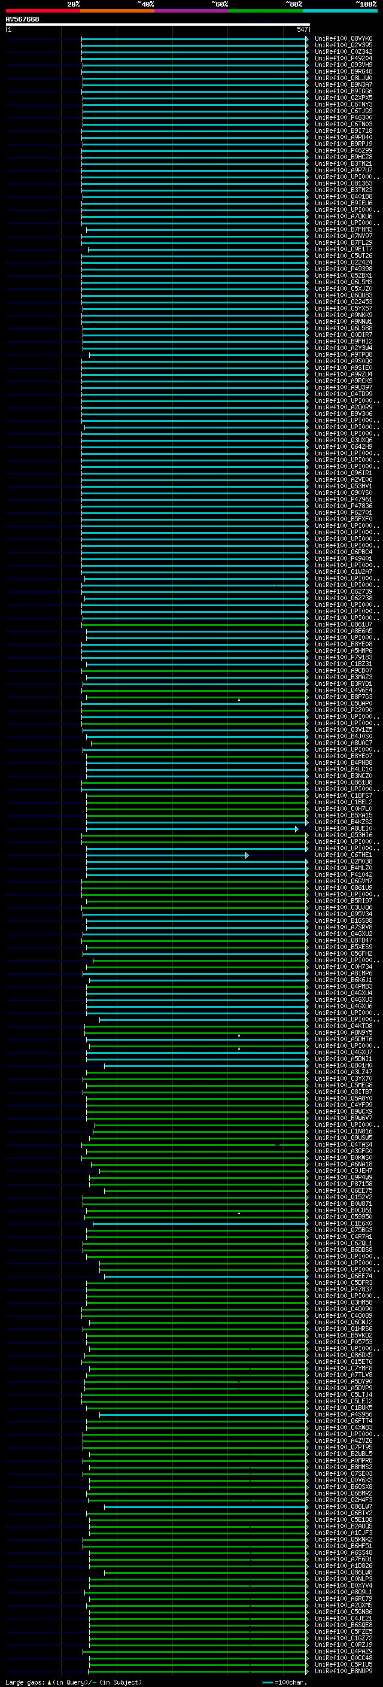This screenshot has width=383, height=1687.
Task: Click the short alignment arrowhead for C6THE1
Action: click(x=247, y=855)
